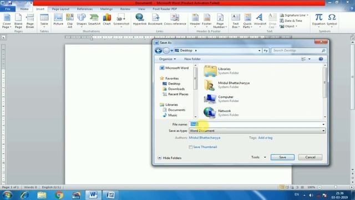Screen dimensions: 355x200
Task: Open the Table insert menu
Action: [44, 21]
